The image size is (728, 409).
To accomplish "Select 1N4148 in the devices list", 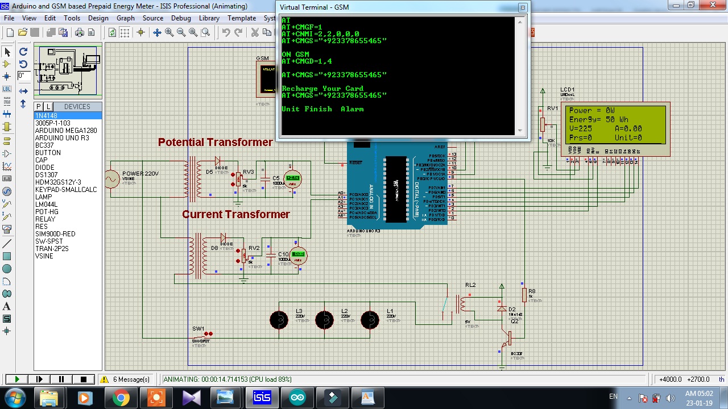I will point(68,116).
